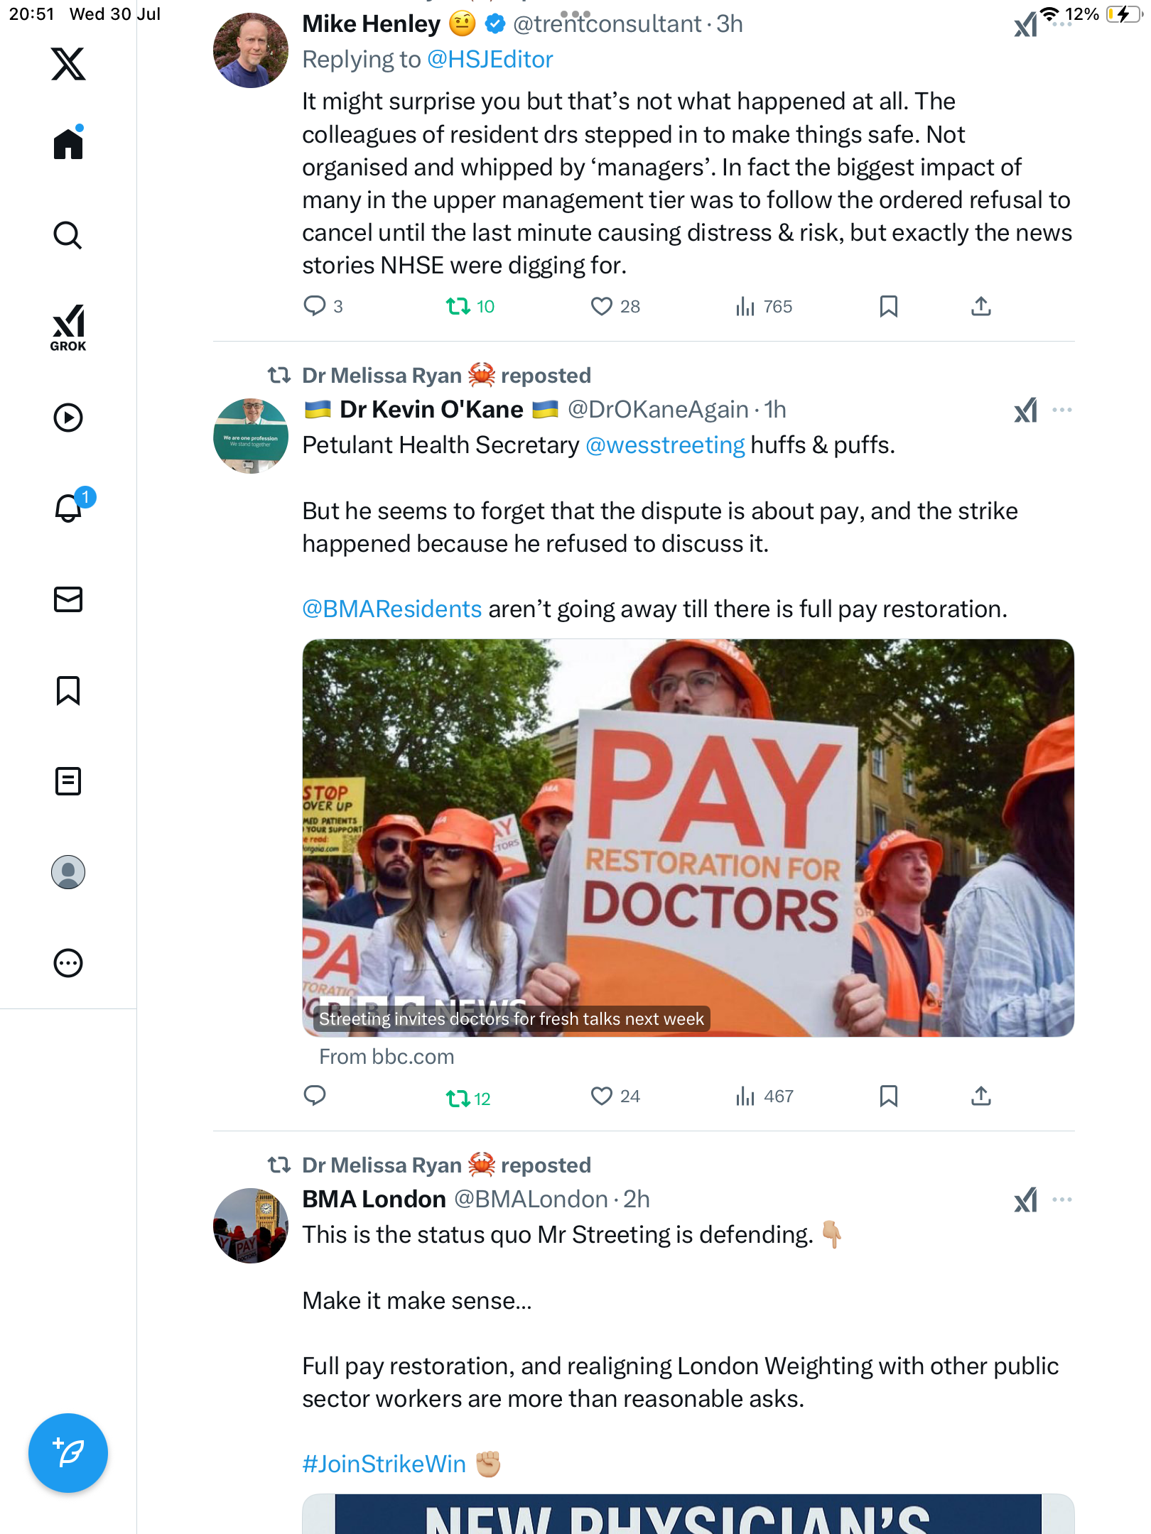Open Bookmarks in the sidebar
The width and height of the screenshot is (1151, 1534).
68,690
